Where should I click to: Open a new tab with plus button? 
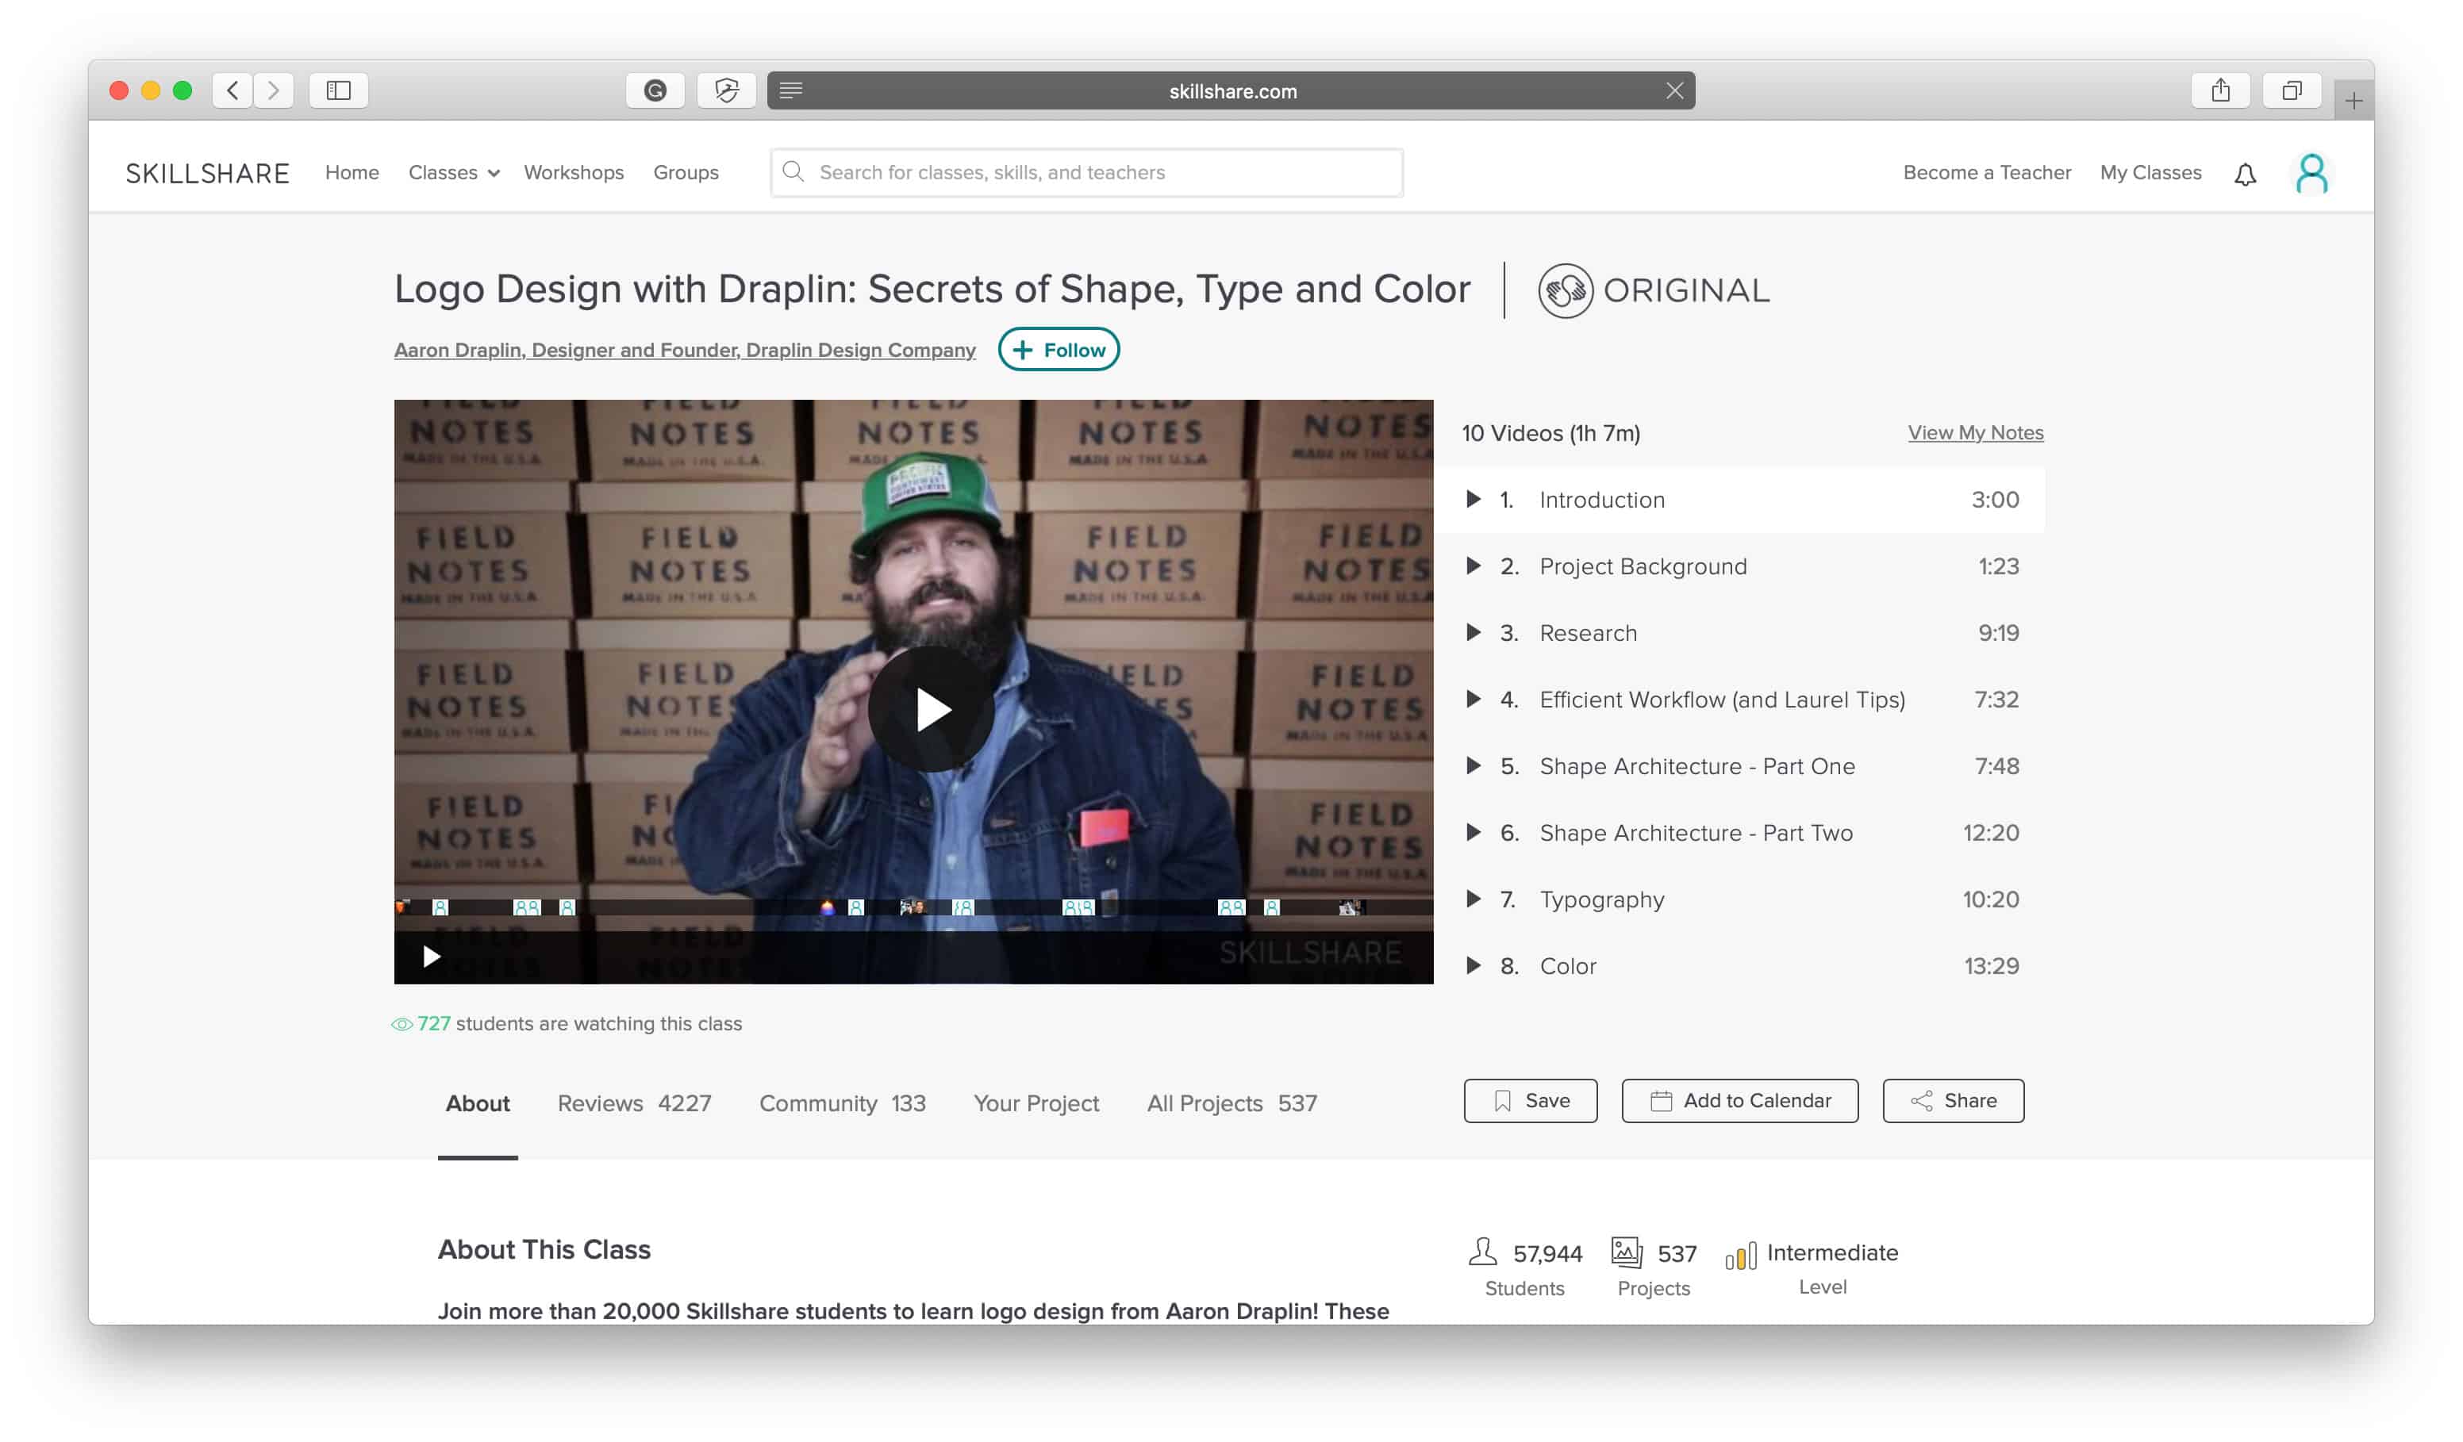pyautogui.click(x=2353, y=101)
